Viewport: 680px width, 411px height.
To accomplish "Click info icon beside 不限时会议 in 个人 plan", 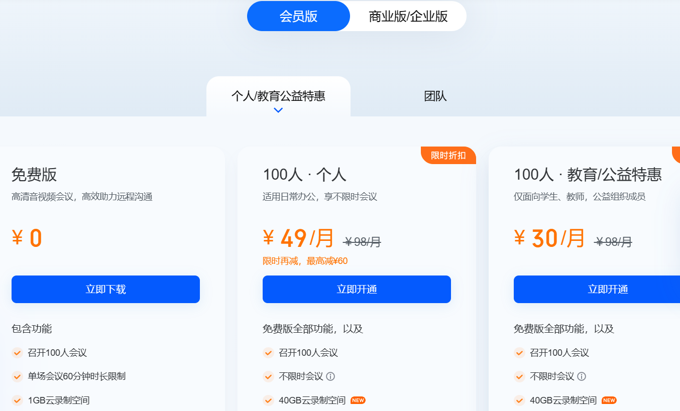I will [x=330, y=376].
